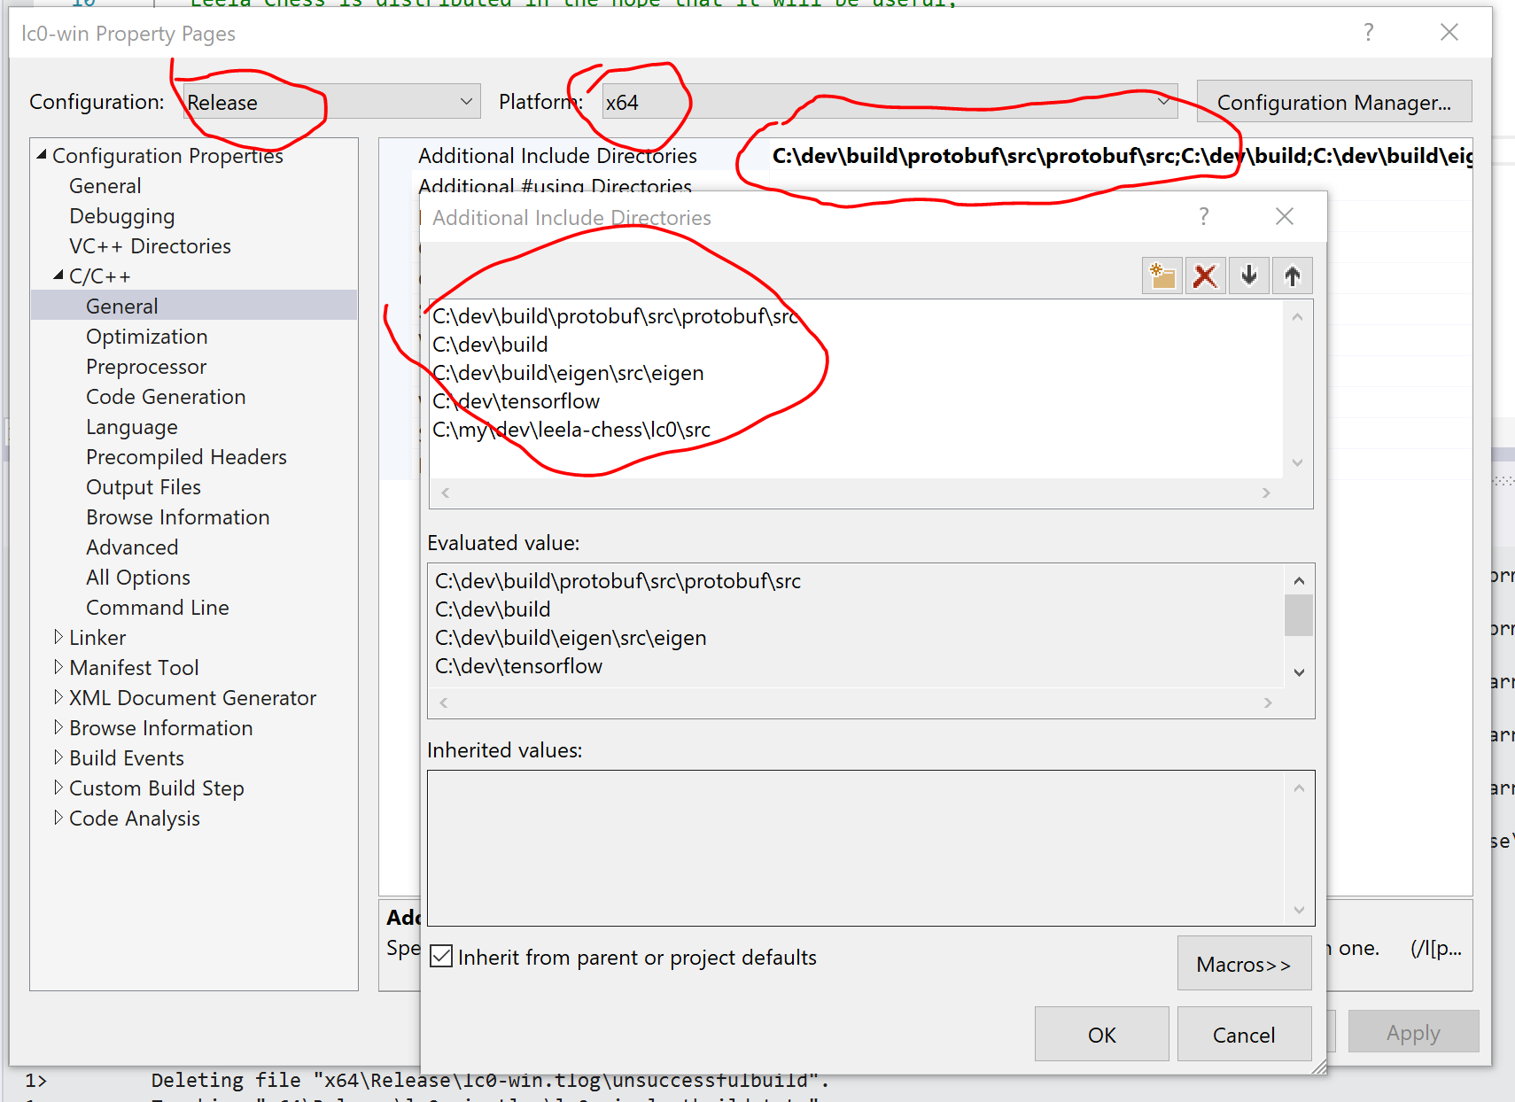Expand the Build Events tree node
Viewport: 1515px width, 1102px height.
tap(58, 757)
